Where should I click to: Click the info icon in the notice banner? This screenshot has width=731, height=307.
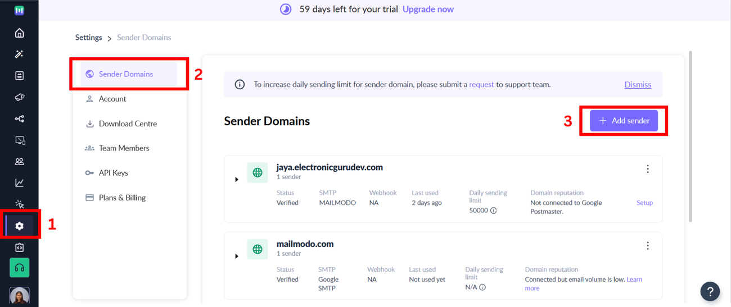click(240, 85)
